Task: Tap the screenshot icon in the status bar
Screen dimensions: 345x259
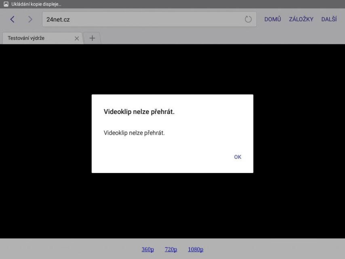Action: point(6,4)
